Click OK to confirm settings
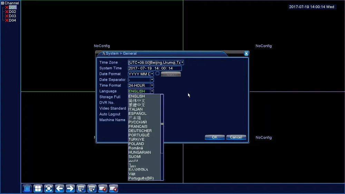 tap(215, 137)
